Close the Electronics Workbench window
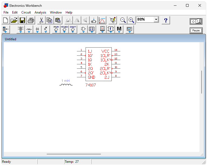207x166 pixels. tap(200, 6)
